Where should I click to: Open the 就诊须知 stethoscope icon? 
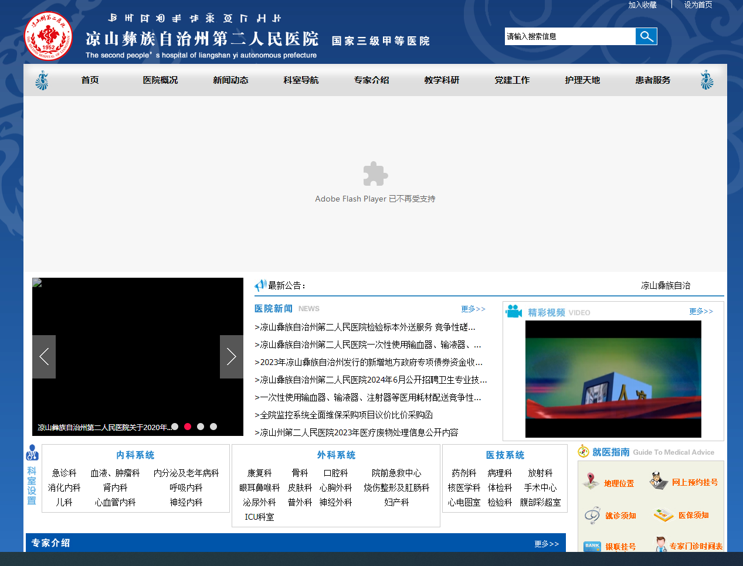tap(592, 516)
